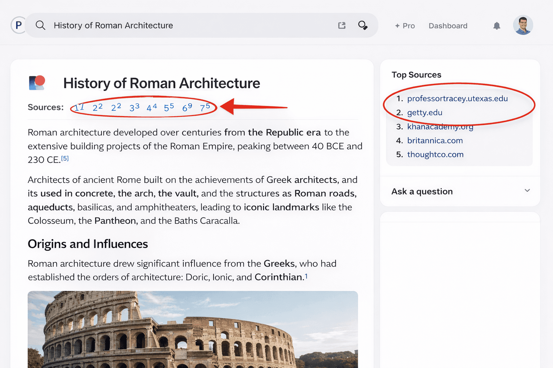
Task: Open khanacademy.org from Top Sources
Action: point(440,126)
